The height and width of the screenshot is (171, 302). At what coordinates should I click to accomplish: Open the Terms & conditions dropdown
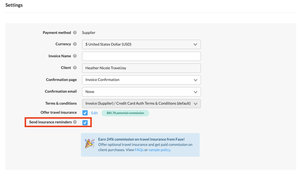pos(141,103)
